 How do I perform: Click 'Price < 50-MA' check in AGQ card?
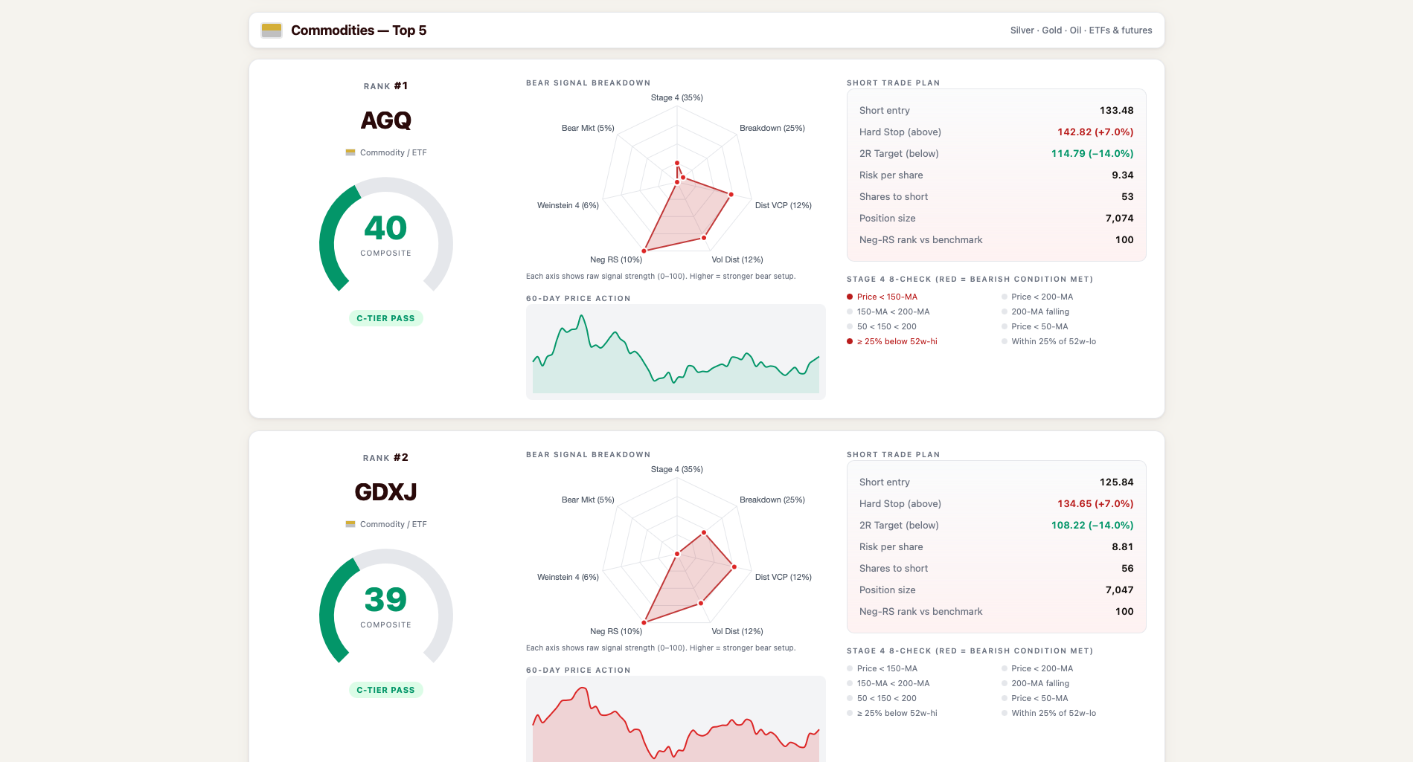[1035, 326]
